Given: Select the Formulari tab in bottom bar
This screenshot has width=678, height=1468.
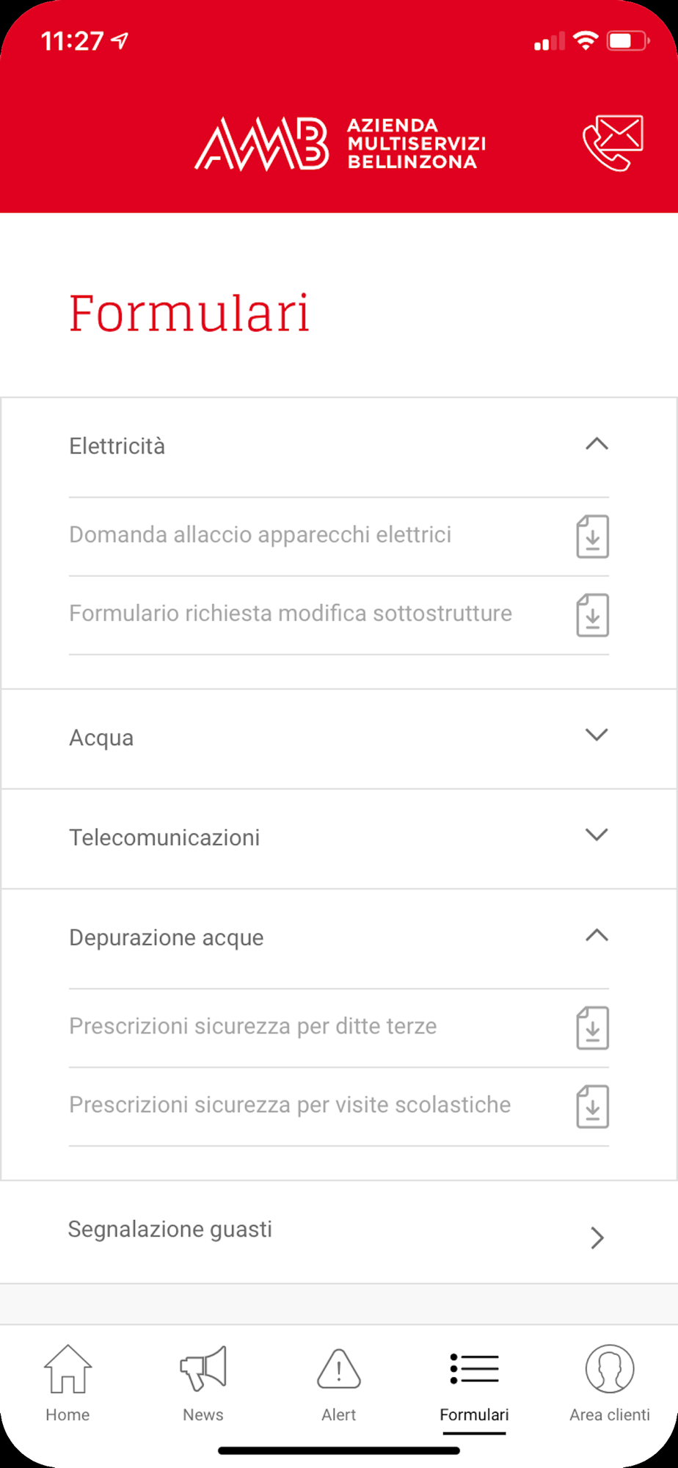Looking at the screenshot, I should [474, 1384].
